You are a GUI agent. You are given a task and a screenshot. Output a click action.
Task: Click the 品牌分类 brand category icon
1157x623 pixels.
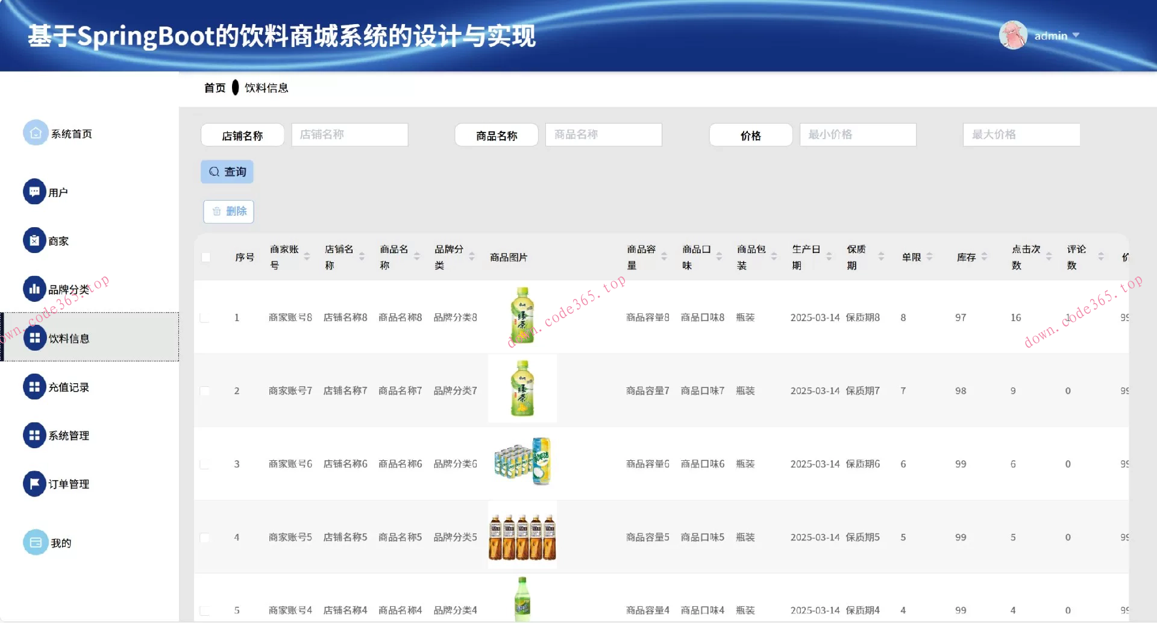point(35,289)
